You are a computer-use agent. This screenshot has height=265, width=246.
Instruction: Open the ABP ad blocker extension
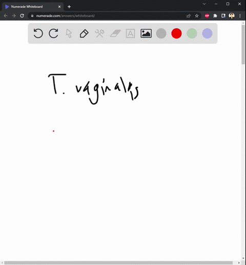pyautogui.click(x=207, y=16)
